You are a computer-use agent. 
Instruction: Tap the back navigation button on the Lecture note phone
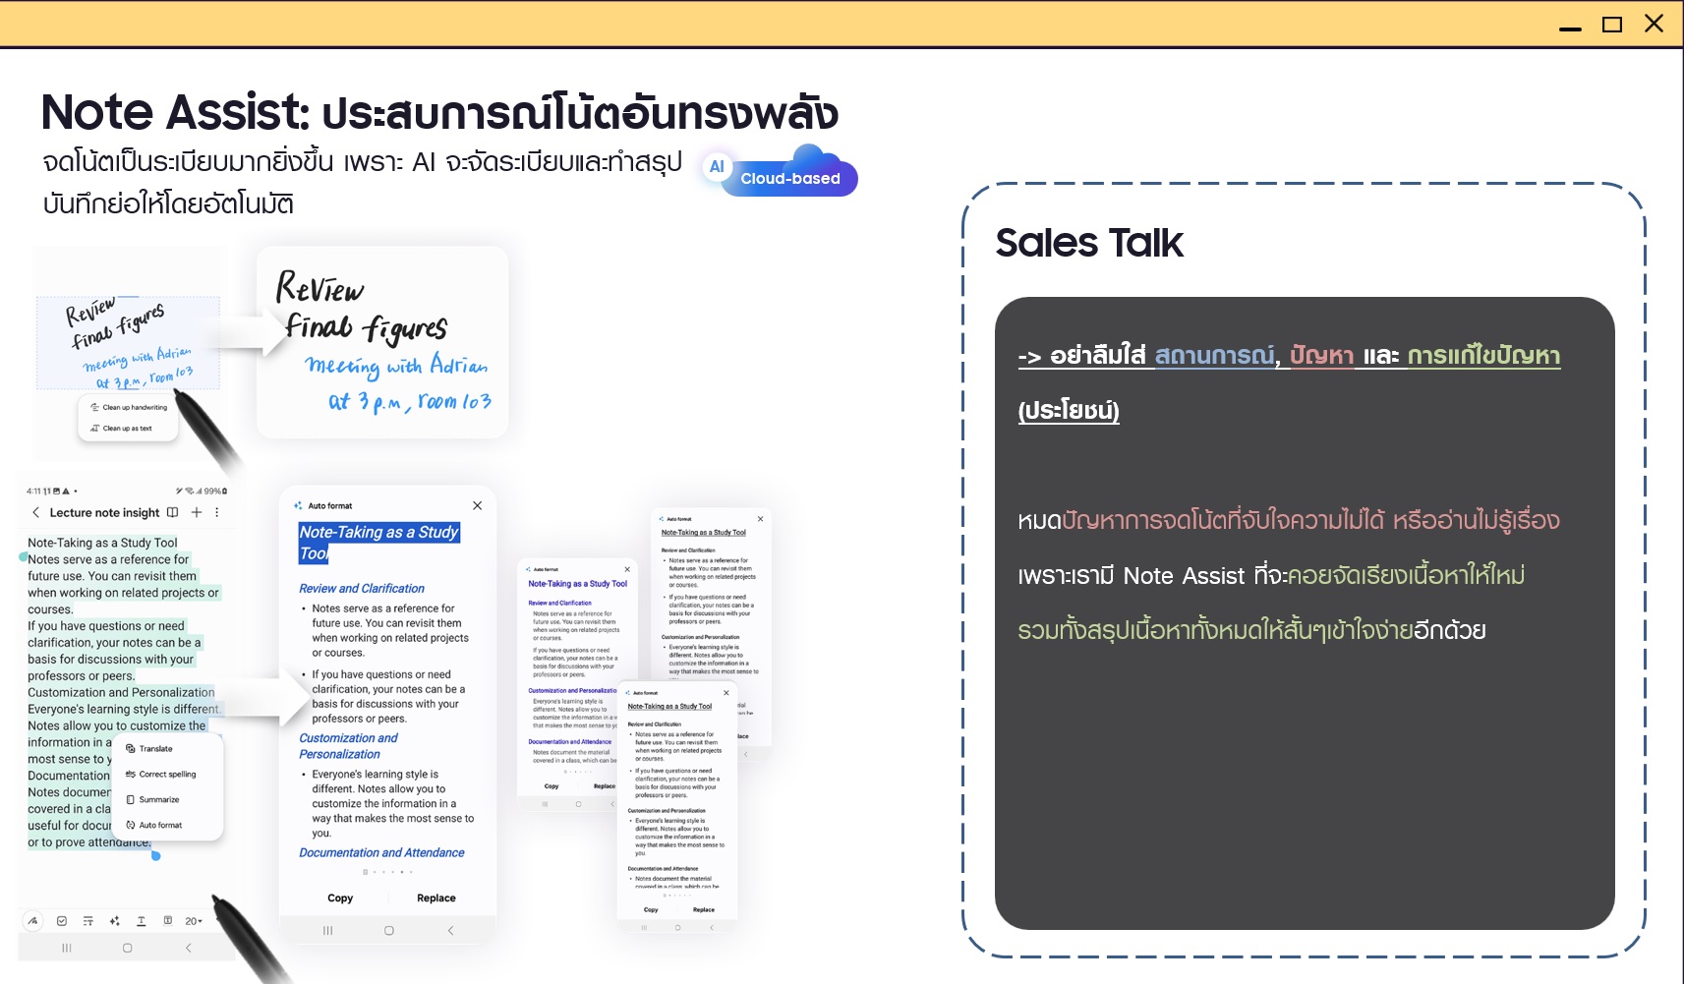tap(188, 948)
